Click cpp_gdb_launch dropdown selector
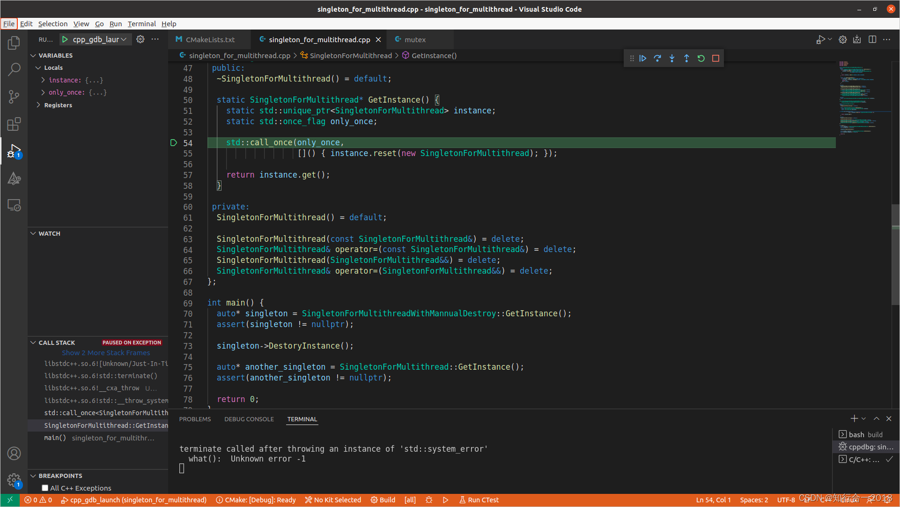900x507 pixels. coord(99,39)
